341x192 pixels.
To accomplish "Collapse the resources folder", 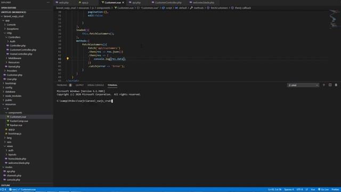I will tap(10, 105).
